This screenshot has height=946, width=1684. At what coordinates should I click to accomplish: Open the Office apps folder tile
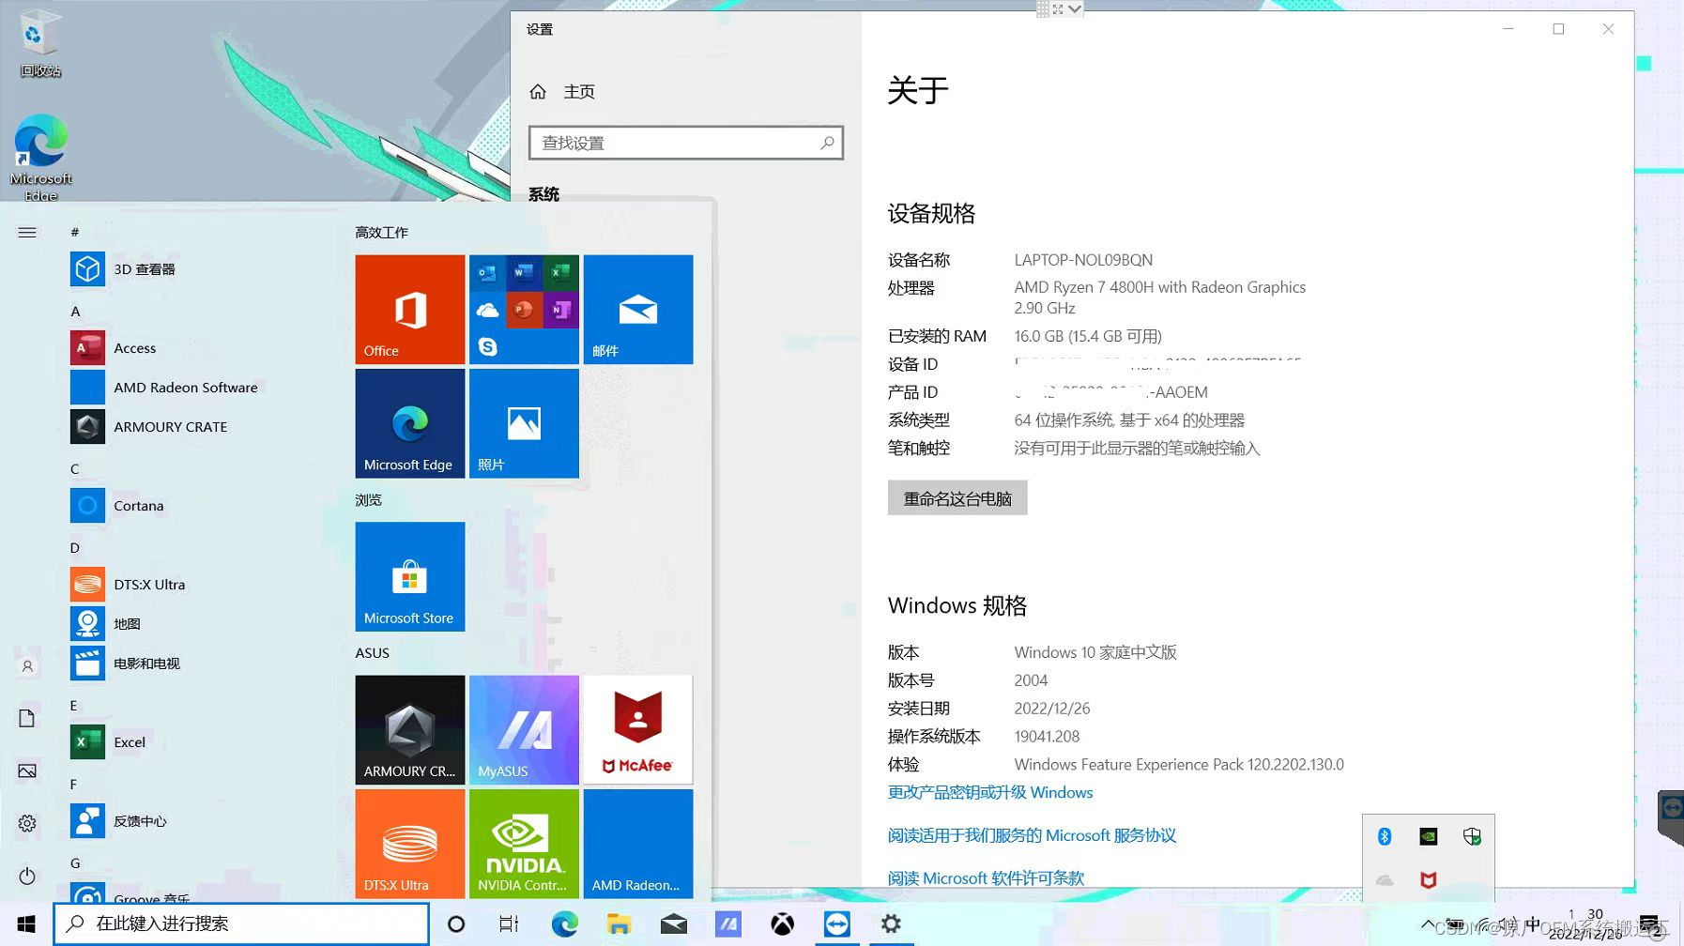(524, 310)
